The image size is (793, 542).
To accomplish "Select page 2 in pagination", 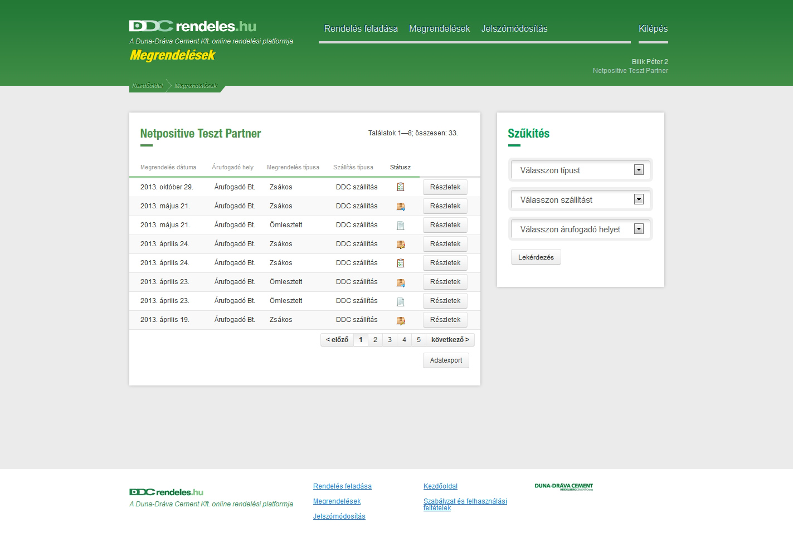I will tap(375, 340).
